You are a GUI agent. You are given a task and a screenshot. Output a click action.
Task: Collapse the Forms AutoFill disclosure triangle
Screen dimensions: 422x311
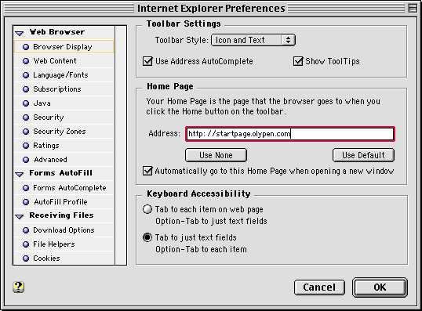(x=20, y=175)
